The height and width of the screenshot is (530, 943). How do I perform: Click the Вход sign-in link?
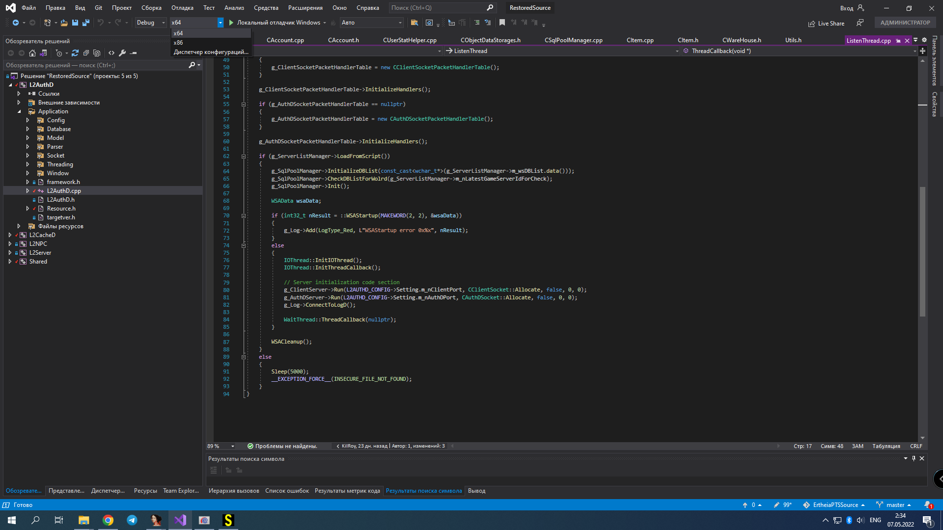pos(847,8)
